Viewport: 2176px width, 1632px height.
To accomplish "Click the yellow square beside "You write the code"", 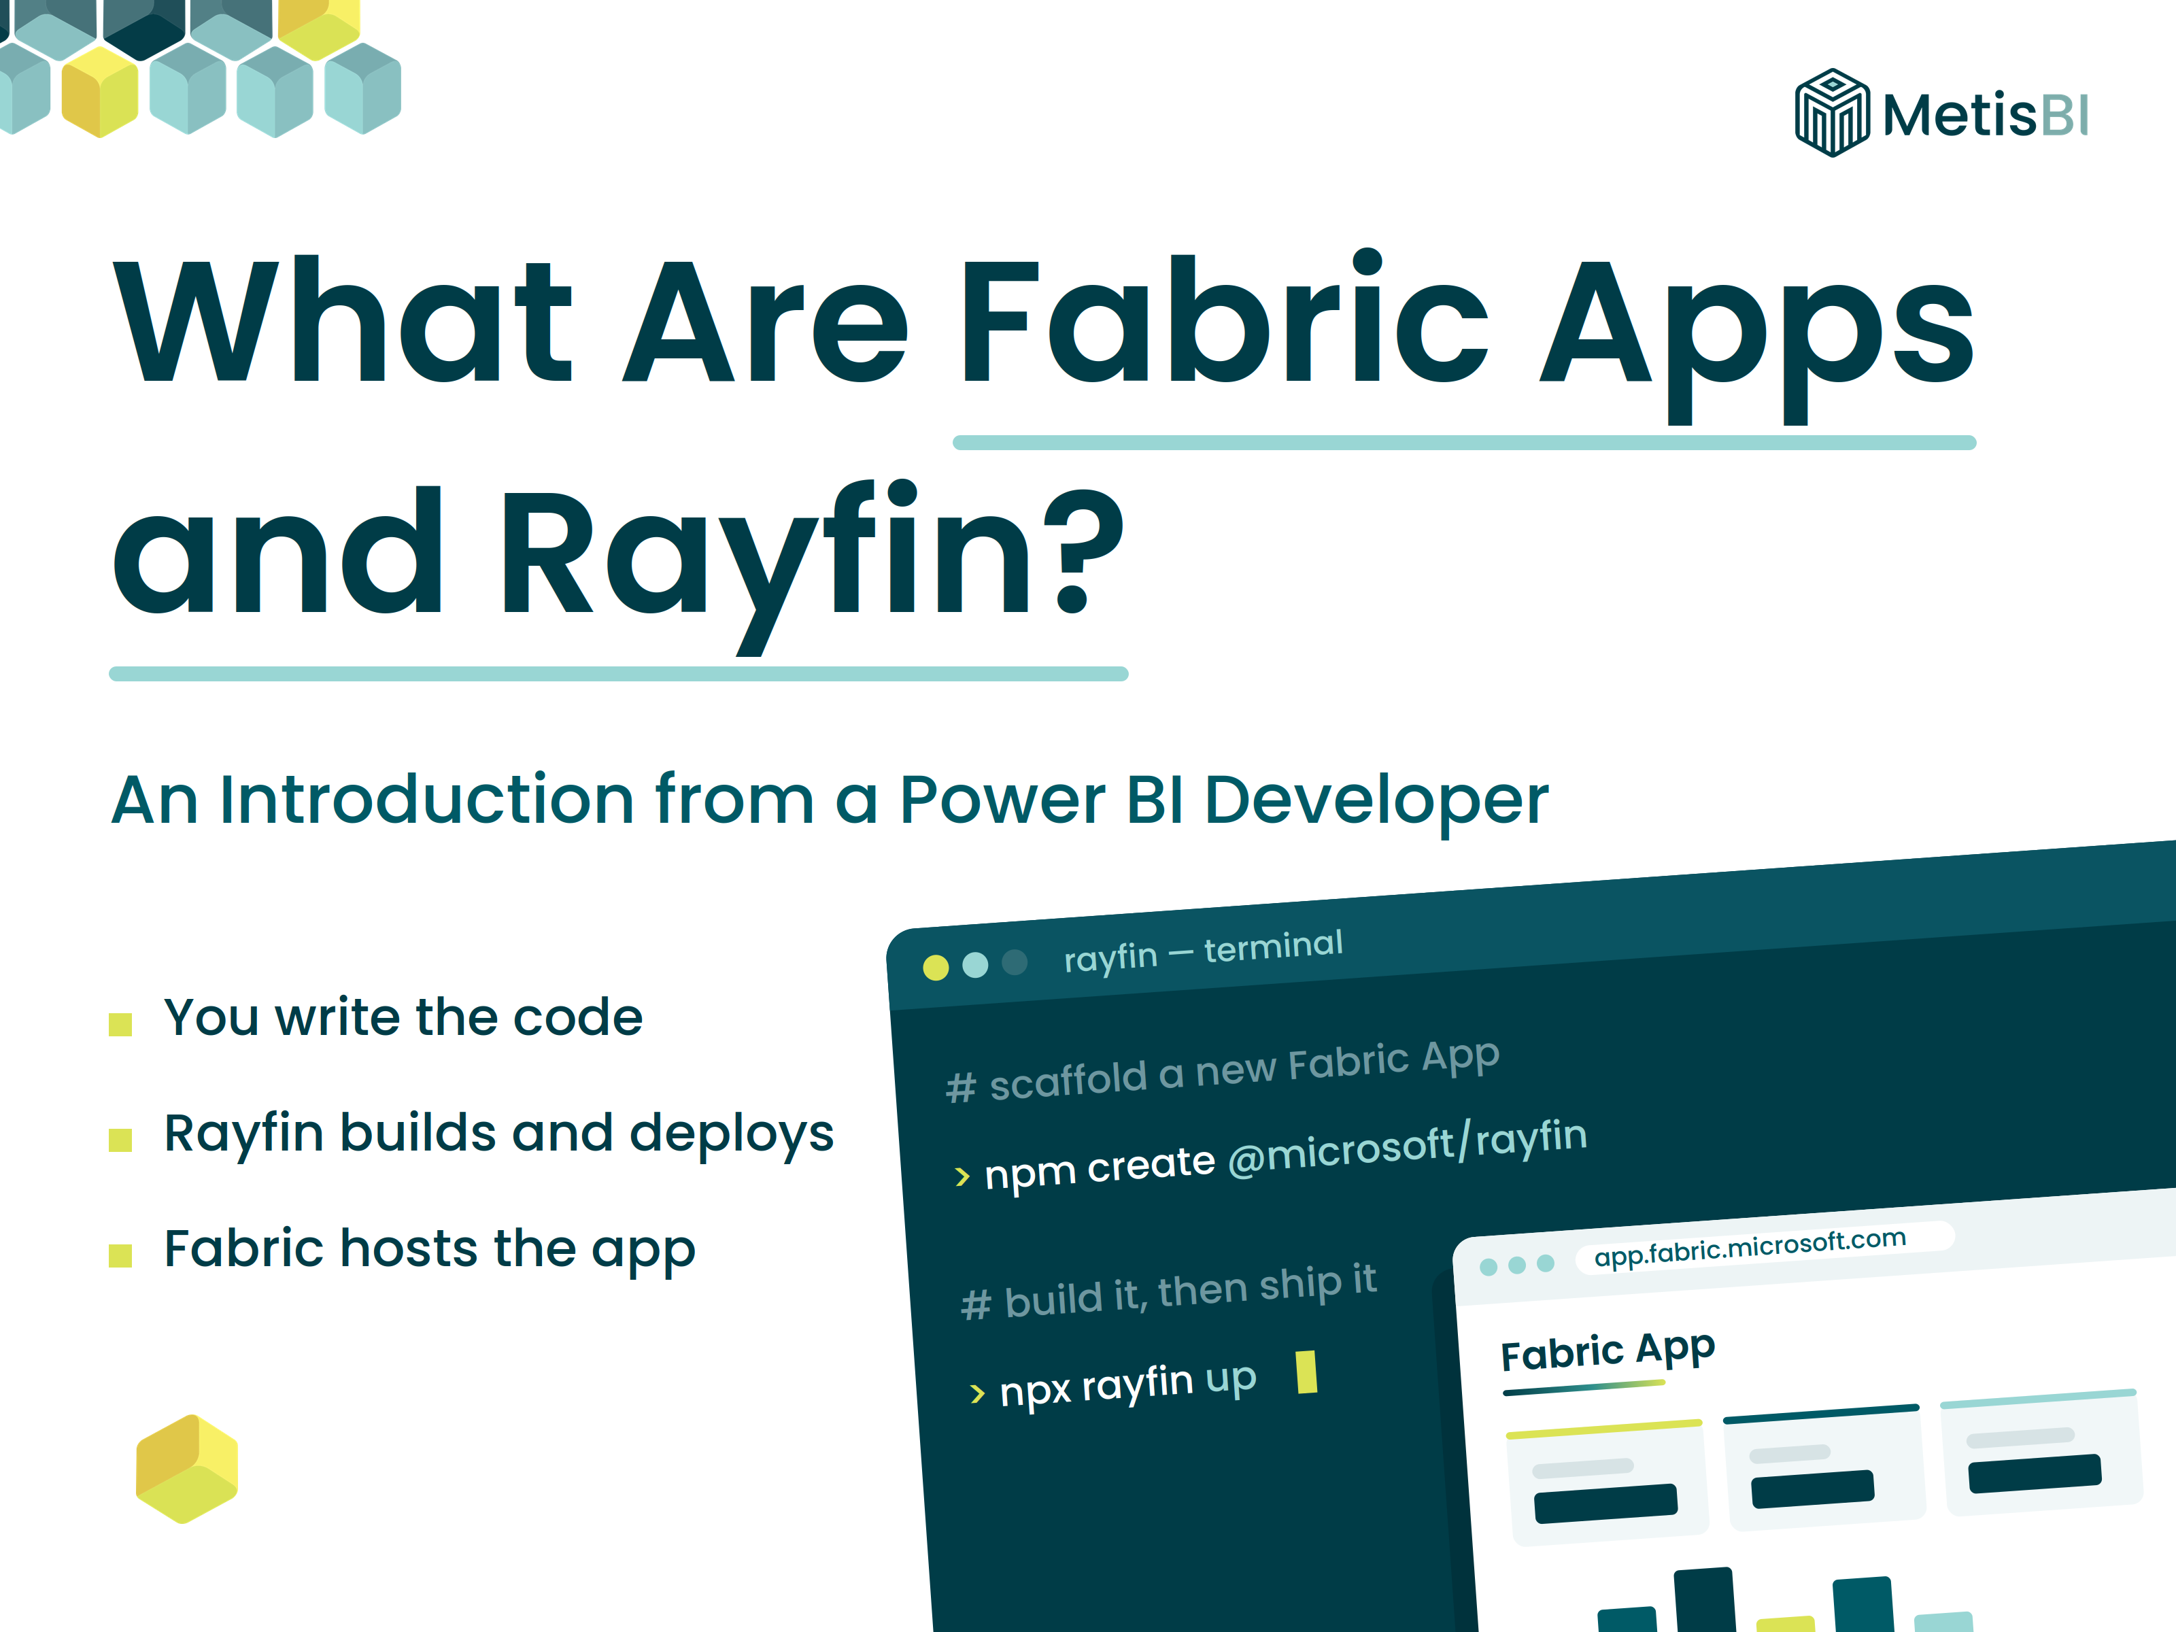I will [120, 1024].
